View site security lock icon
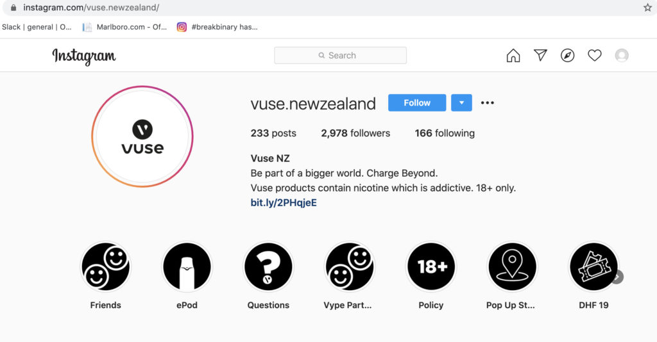657x342 pixels. point(13,8)
